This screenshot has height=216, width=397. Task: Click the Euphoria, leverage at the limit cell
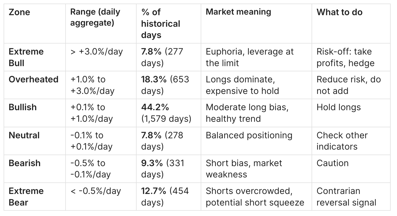(x=250, y=57)
